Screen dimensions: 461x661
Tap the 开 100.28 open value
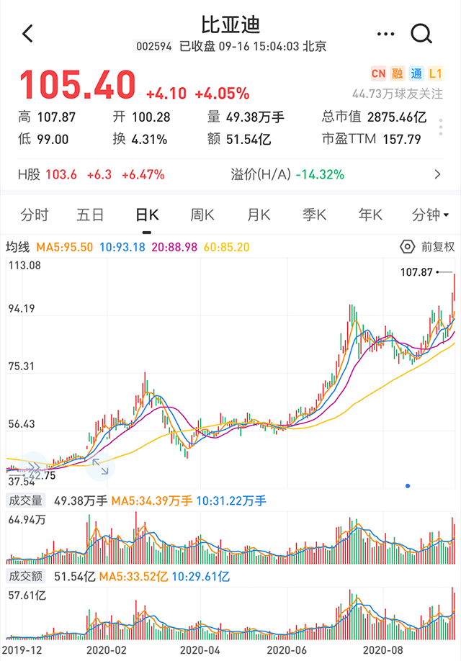(x=141, y=117)
